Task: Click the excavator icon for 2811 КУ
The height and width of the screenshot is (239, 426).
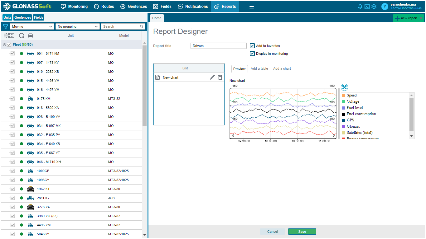Action: pyautogui.click(x=30, y=198)
